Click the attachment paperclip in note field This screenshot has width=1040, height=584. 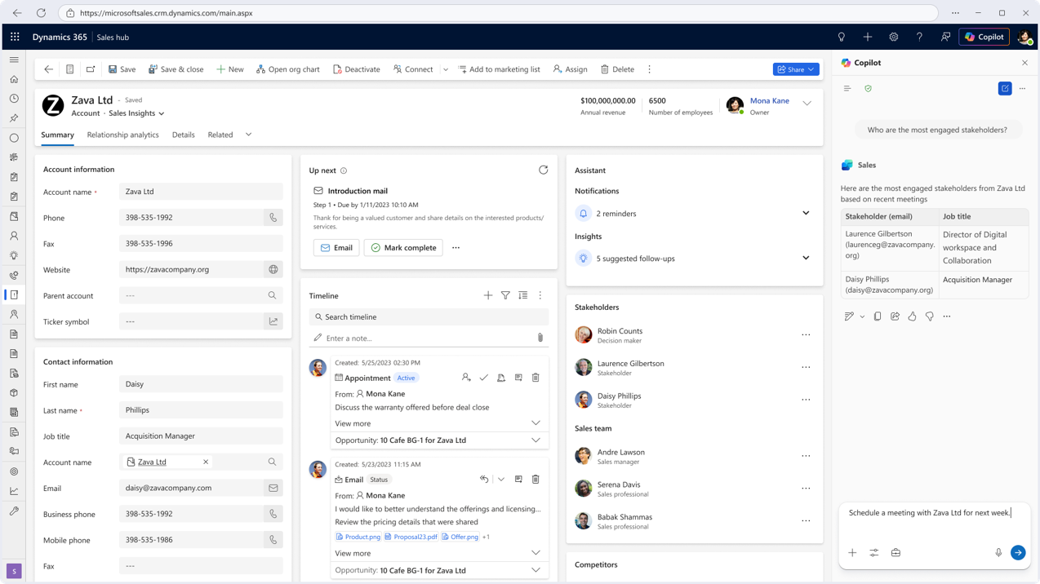tap(540, 338)
